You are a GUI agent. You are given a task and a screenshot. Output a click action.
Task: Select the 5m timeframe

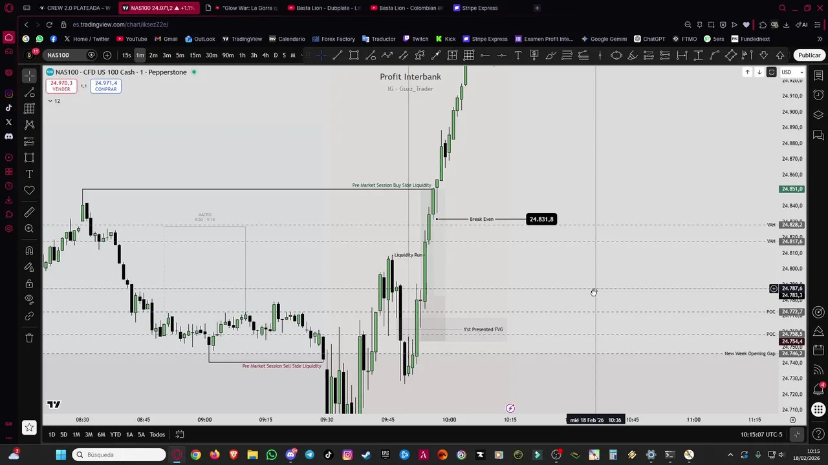point(180,56)
